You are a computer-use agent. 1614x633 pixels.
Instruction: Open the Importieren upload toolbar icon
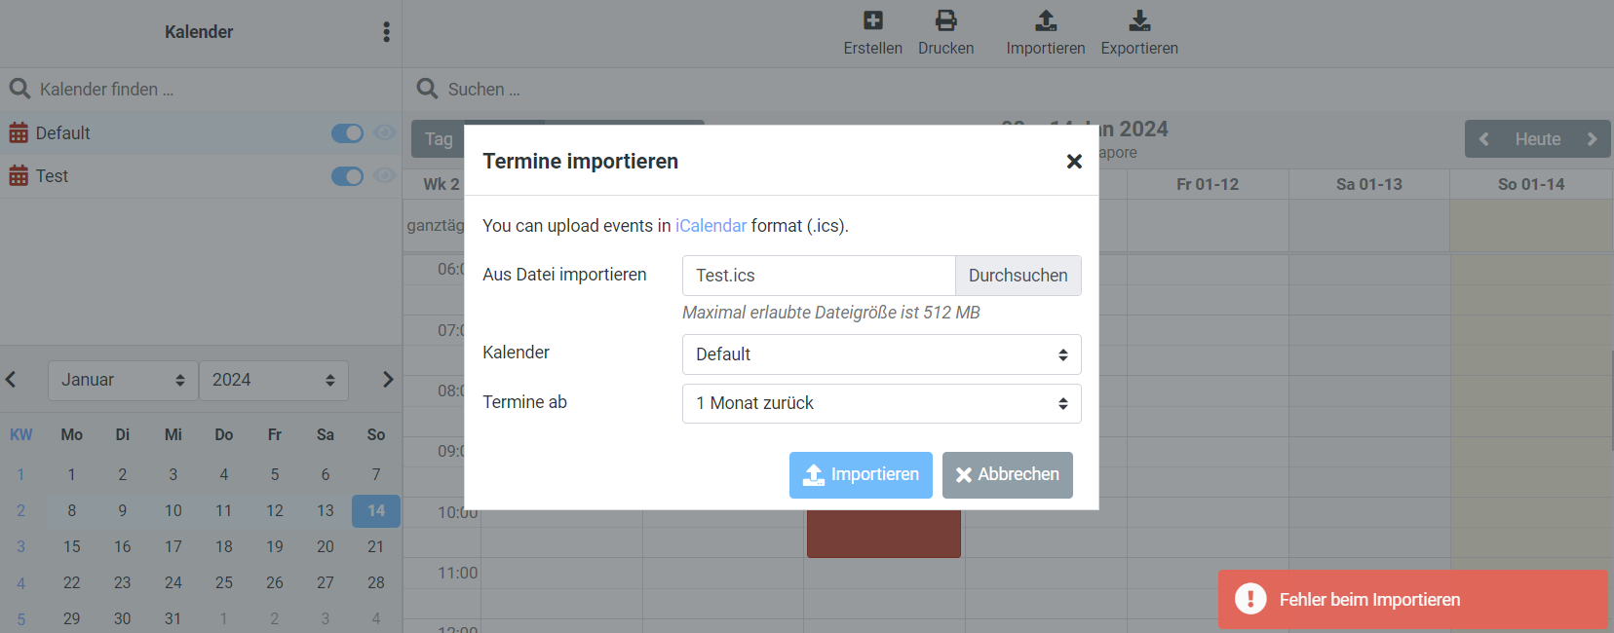pos(1045,20)
